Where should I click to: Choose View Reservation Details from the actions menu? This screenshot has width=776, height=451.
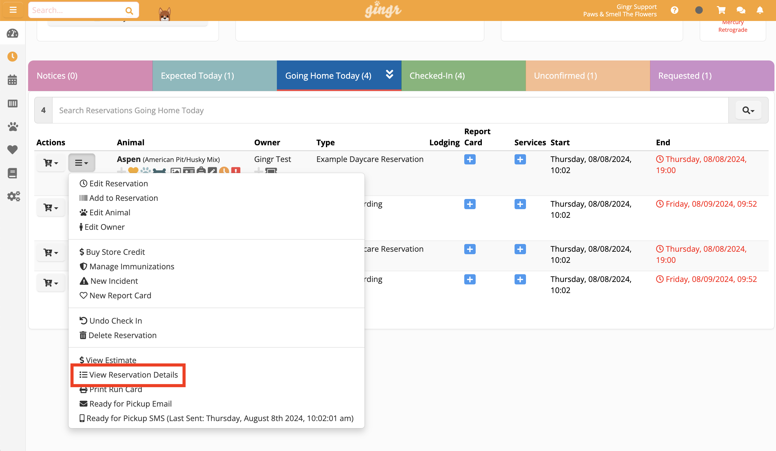click(x=133, y=374)
